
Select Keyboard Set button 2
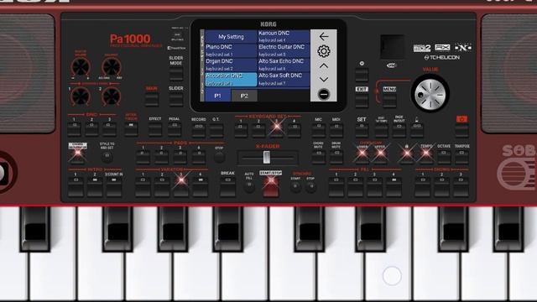click(258, 131)
